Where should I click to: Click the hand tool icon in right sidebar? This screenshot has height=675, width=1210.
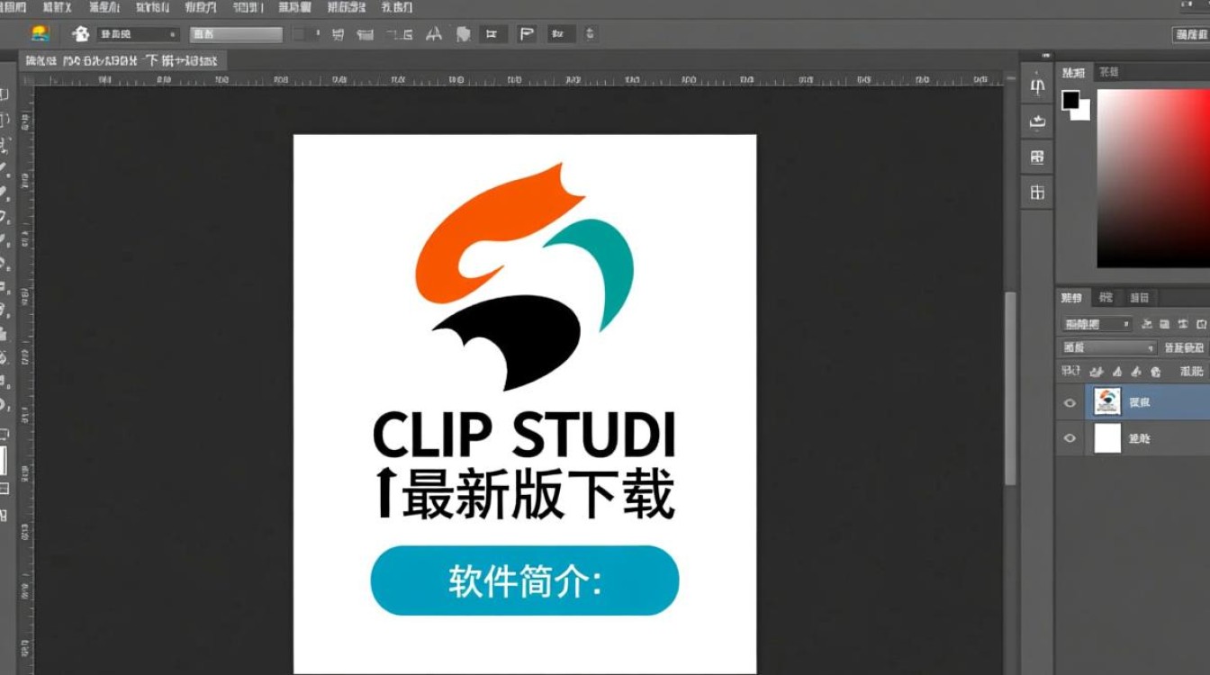click(1036, 121)
